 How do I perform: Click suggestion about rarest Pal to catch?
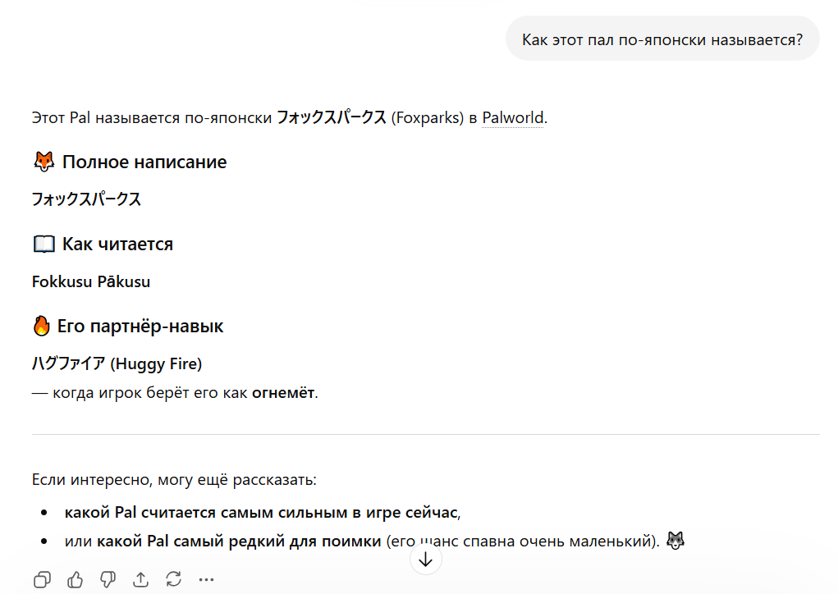pyautogui.click(x=362, y=541)
